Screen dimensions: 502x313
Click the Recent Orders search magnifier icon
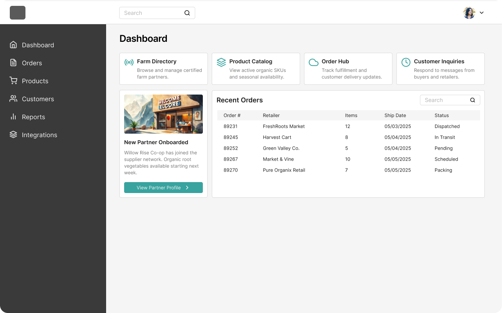pos(473,100)
